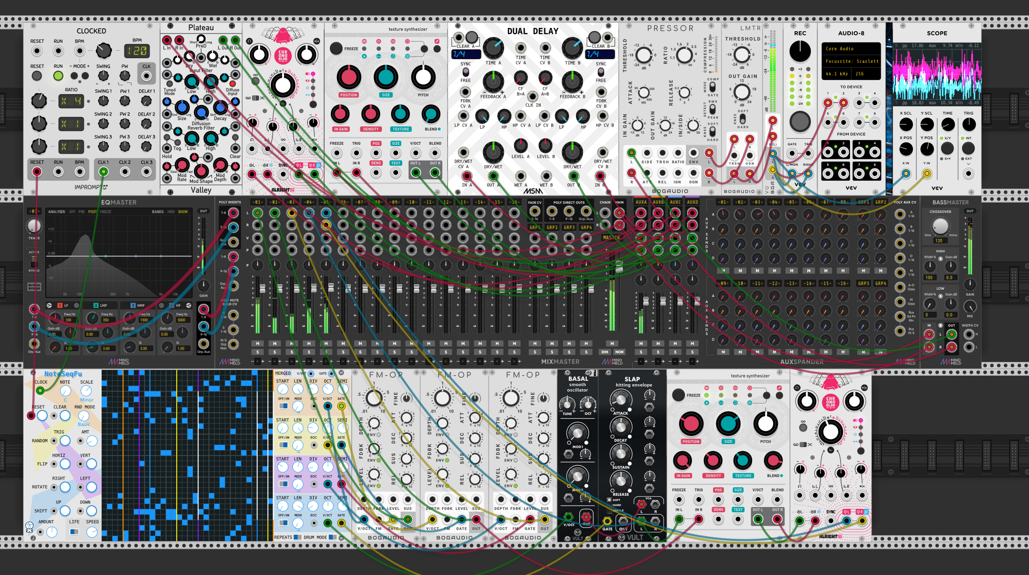Open the 44.1 kHz sample rate menu

837,74
